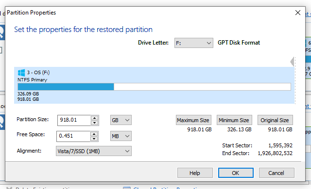Open the Alignment dropdown Vista/7/SSD (1MB)

click(94, 151)
